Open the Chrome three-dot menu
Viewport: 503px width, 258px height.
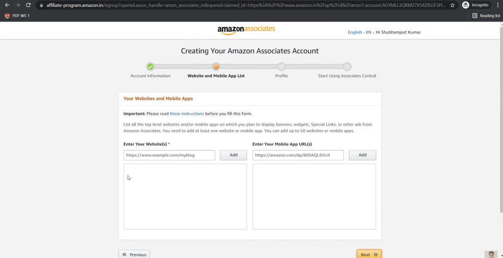pos(498,5)
